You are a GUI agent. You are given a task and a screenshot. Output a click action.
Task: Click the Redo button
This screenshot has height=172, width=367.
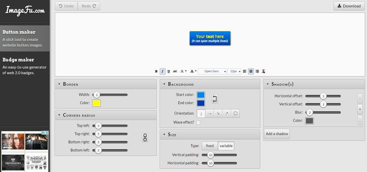click(x=89, y=6)
